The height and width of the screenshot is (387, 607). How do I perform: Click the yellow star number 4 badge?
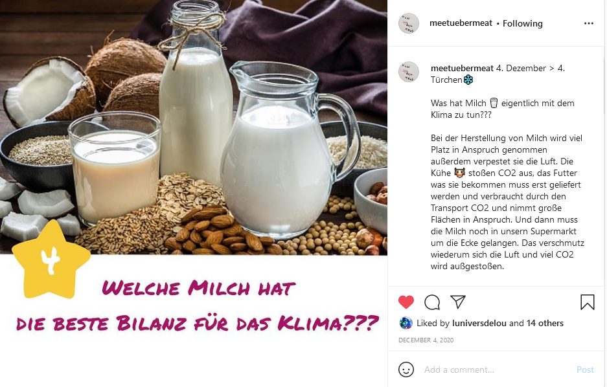pyautogui.click(x=51, y=260)
